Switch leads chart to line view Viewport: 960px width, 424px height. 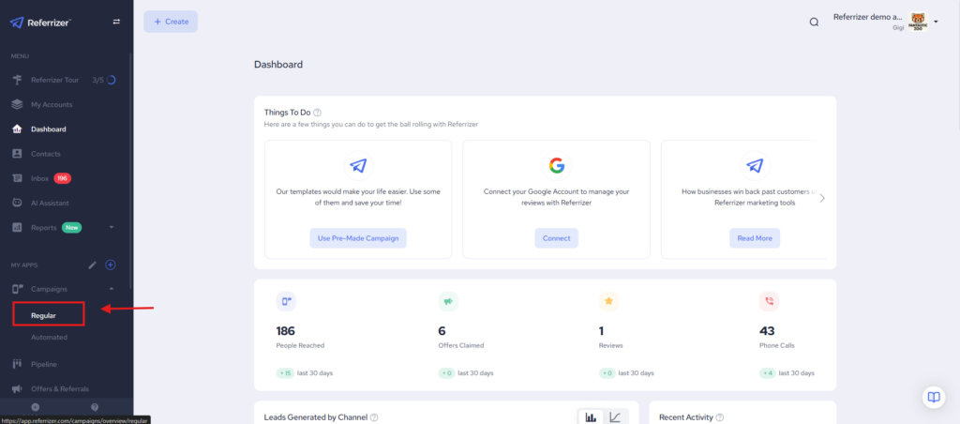(615, 417)
